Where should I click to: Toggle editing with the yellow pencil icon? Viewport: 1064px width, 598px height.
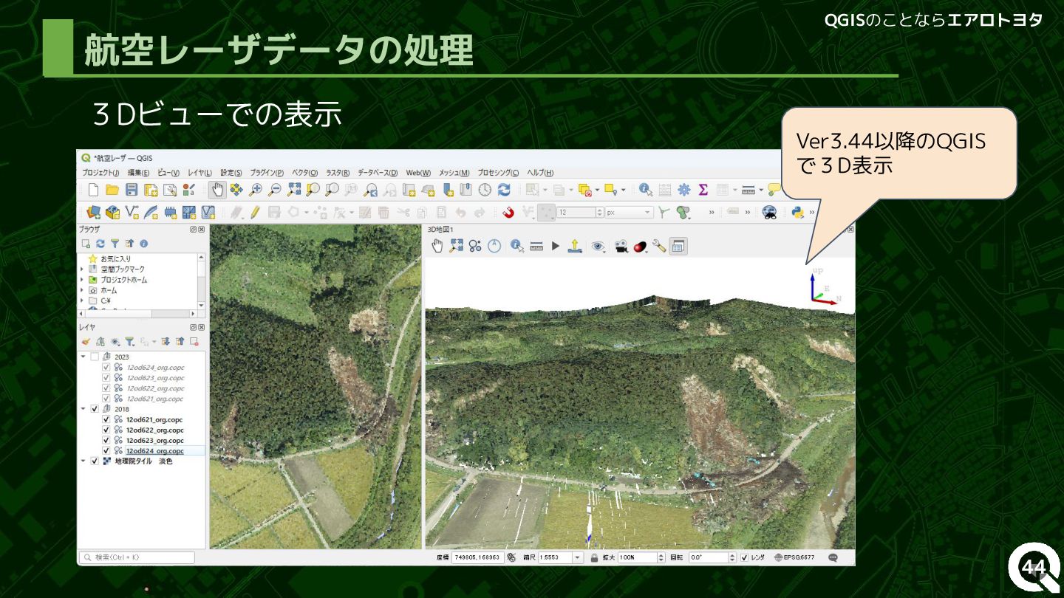[255, 213]
